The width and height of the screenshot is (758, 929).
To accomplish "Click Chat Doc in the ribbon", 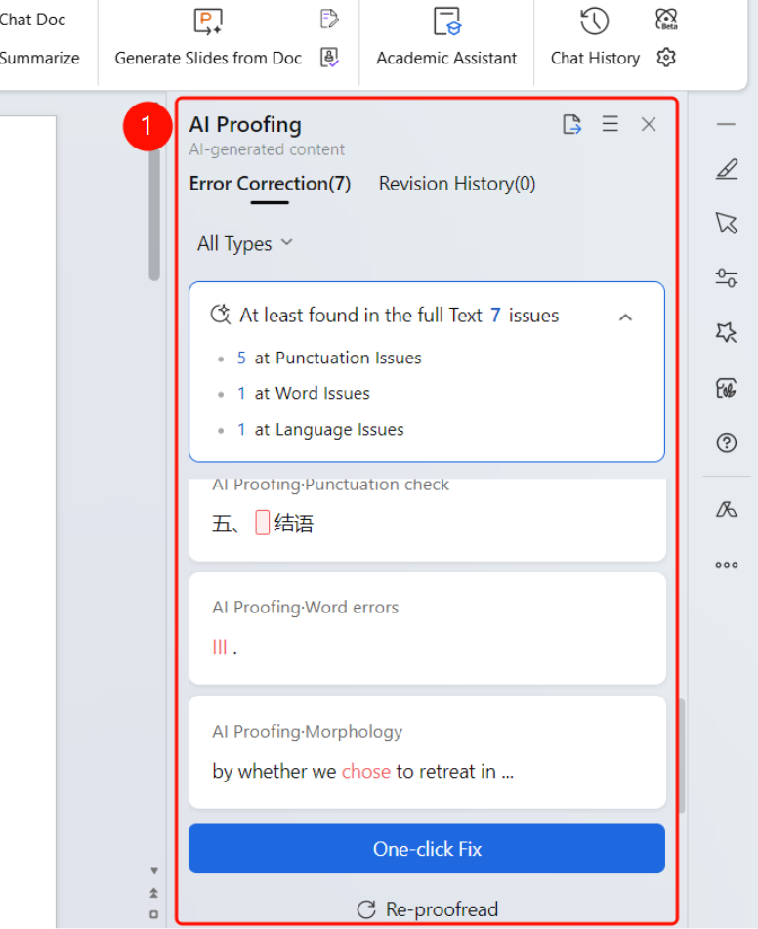I will point(32,20).
